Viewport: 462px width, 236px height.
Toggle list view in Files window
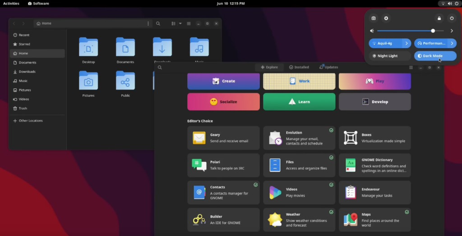pyautogui.click(x=174, y=23)
